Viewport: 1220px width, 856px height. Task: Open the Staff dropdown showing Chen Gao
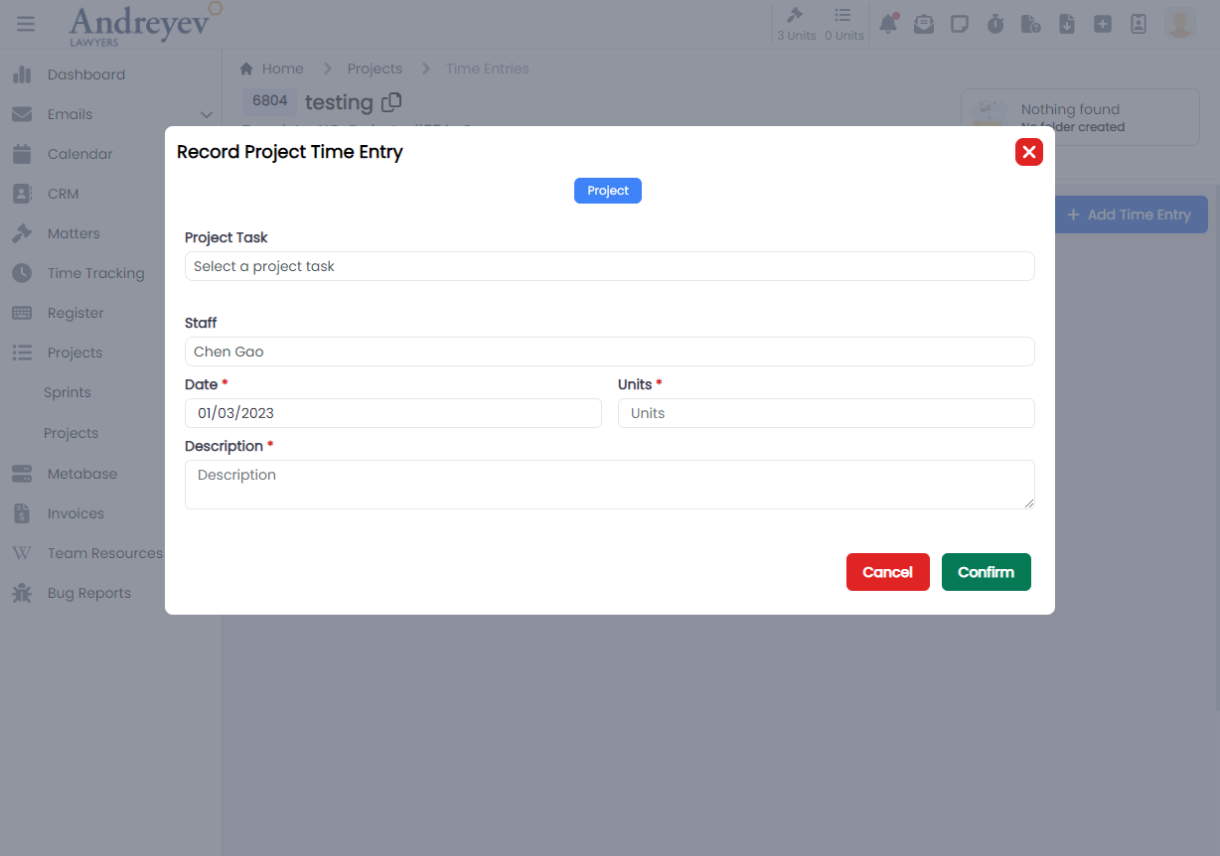point(609,352)
